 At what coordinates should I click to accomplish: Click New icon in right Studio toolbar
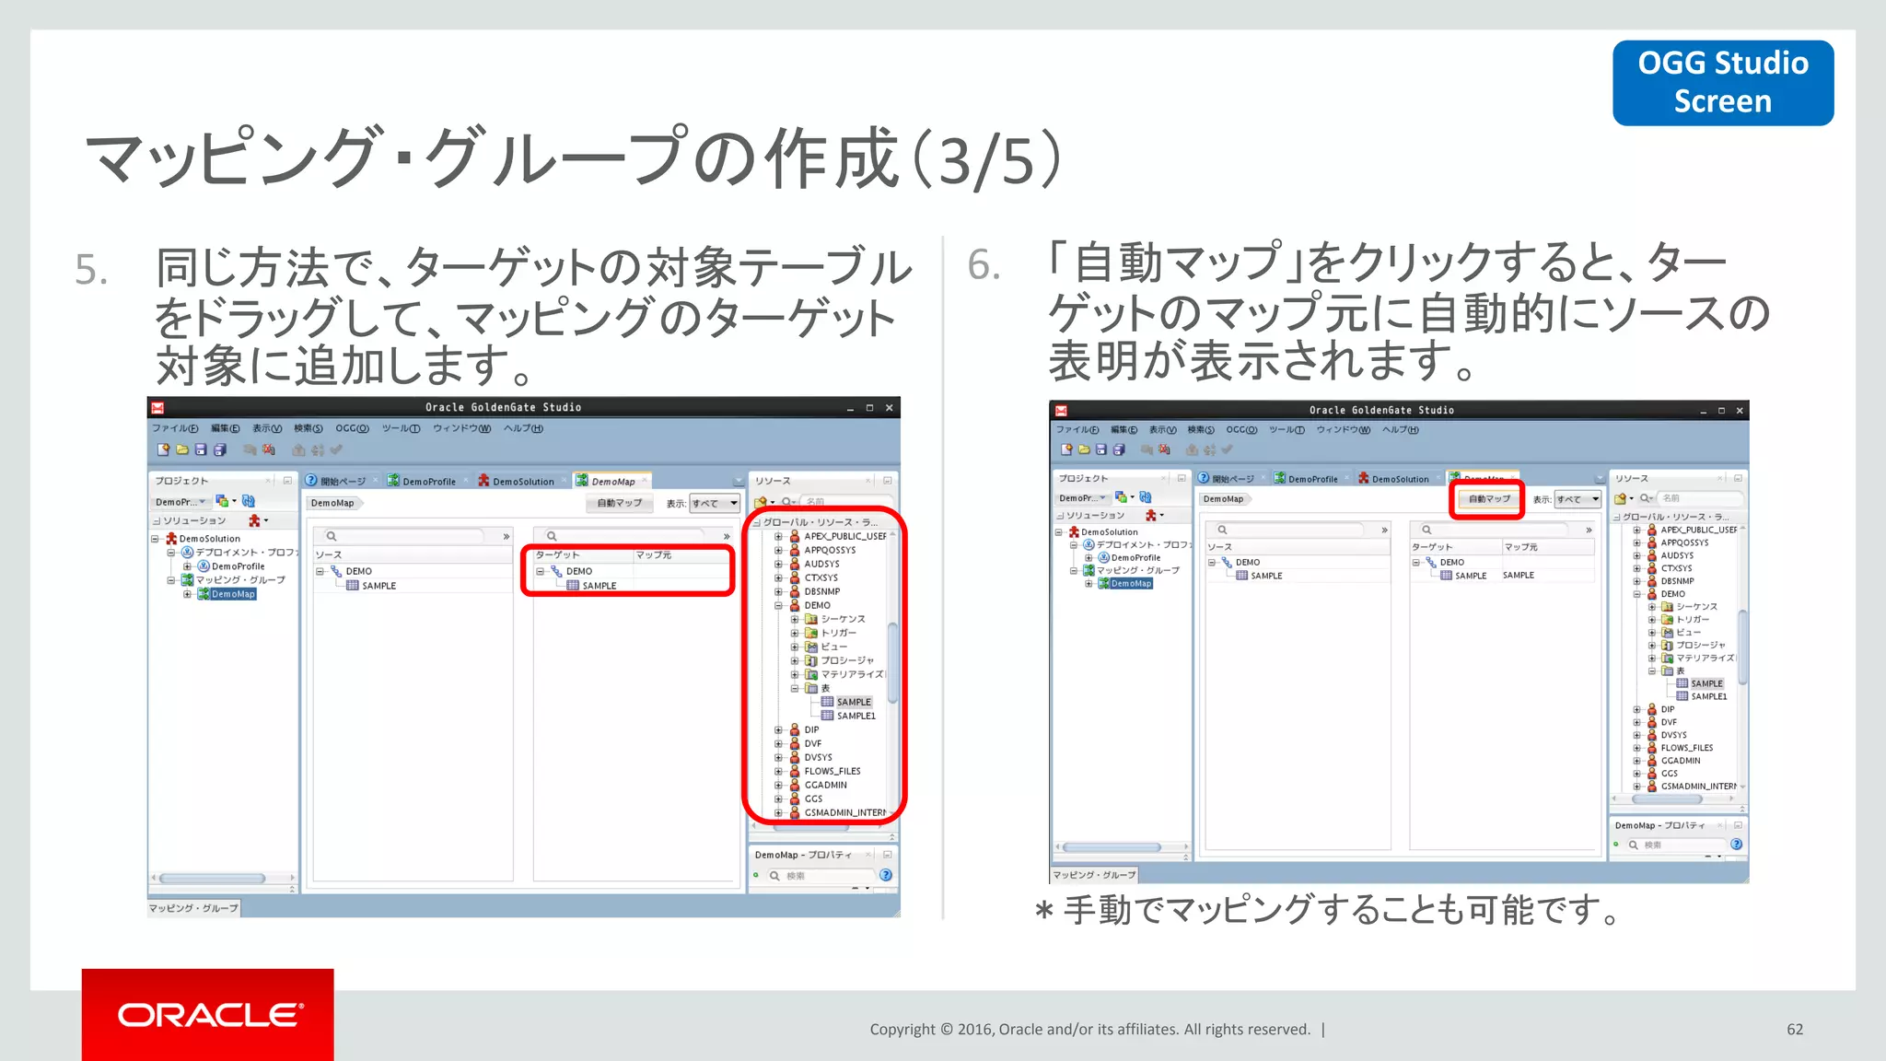pyautogui.click(x=1066, y=449)
